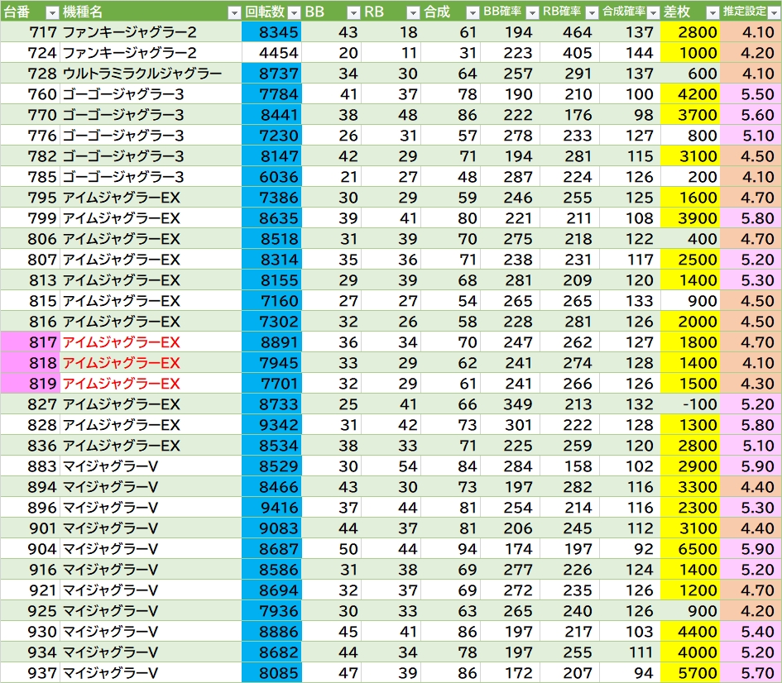This screenshot has height=683, width=782.
Task: Select the 差枚 cell showing 4400
Action: (690, 631)
